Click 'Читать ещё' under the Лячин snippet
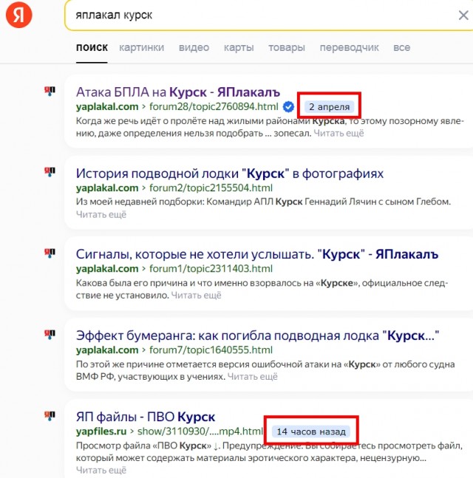The image size is (473, 478). [101, 214]
